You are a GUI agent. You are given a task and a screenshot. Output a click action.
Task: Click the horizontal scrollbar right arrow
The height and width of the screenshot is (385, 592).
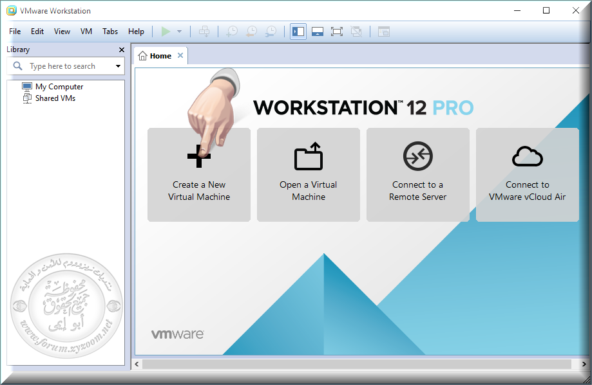coord(584,364)
